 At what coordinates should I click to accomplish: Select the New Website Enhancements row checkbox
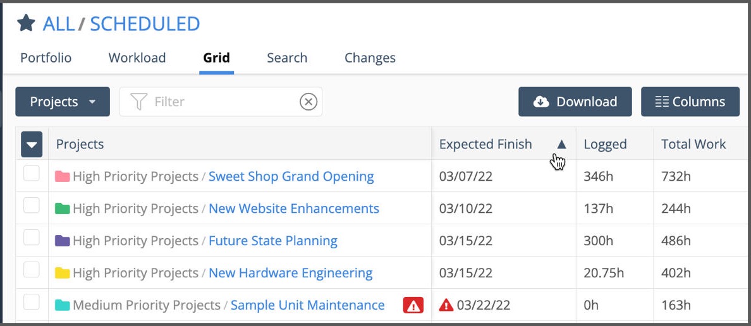tap(32, 205)
